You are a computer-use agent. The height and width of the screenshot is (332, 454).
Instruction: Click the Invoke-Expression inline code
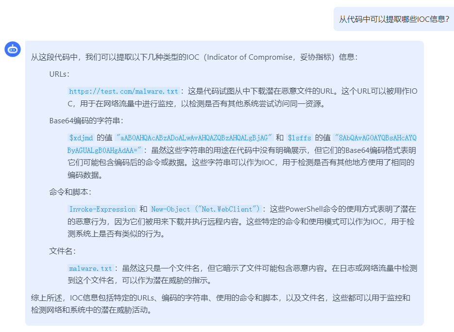(102, 209)
